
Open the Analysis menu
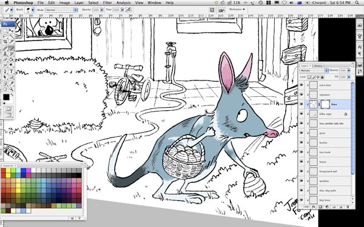[x=123, y=3]
